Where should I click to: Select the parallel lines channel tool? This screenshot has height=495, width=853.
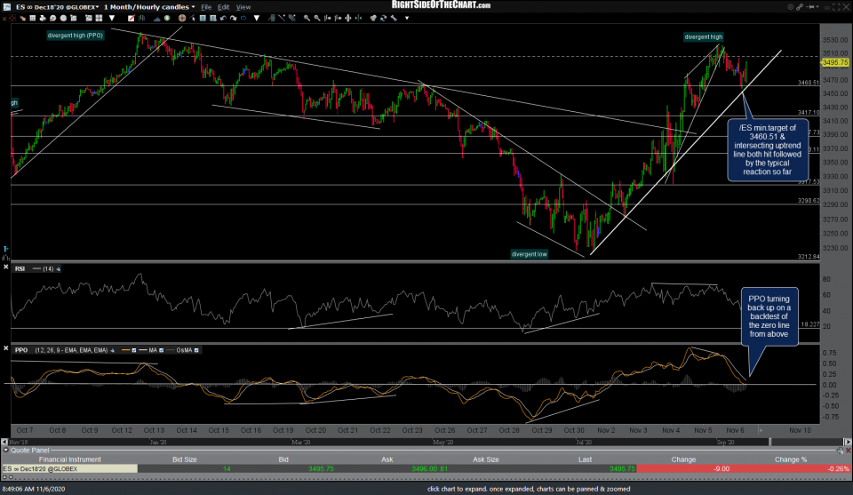point(292,18)
